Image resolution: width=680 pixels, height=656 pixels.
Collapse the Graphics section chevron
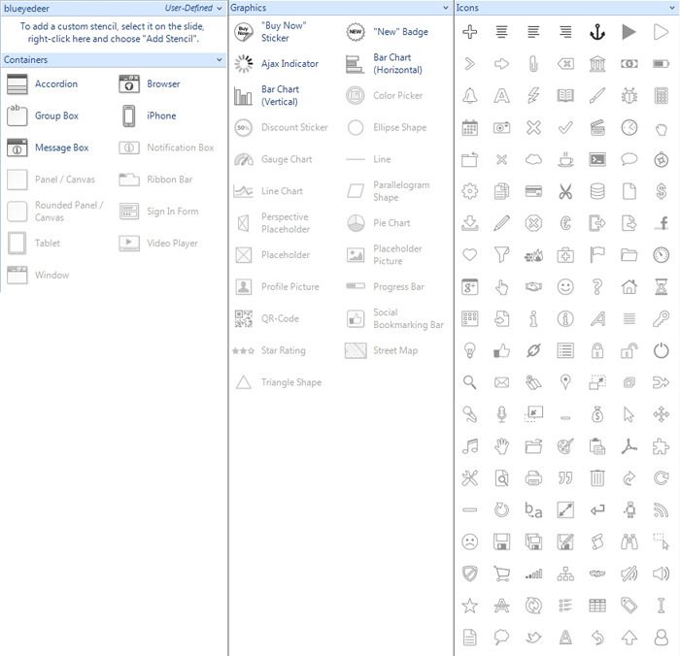click(445, 8)
